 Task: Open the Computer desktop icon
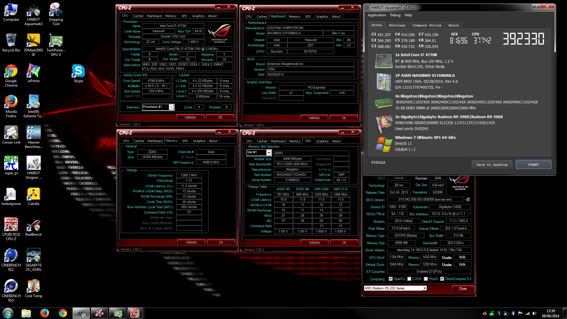click(x=11, y=12)
